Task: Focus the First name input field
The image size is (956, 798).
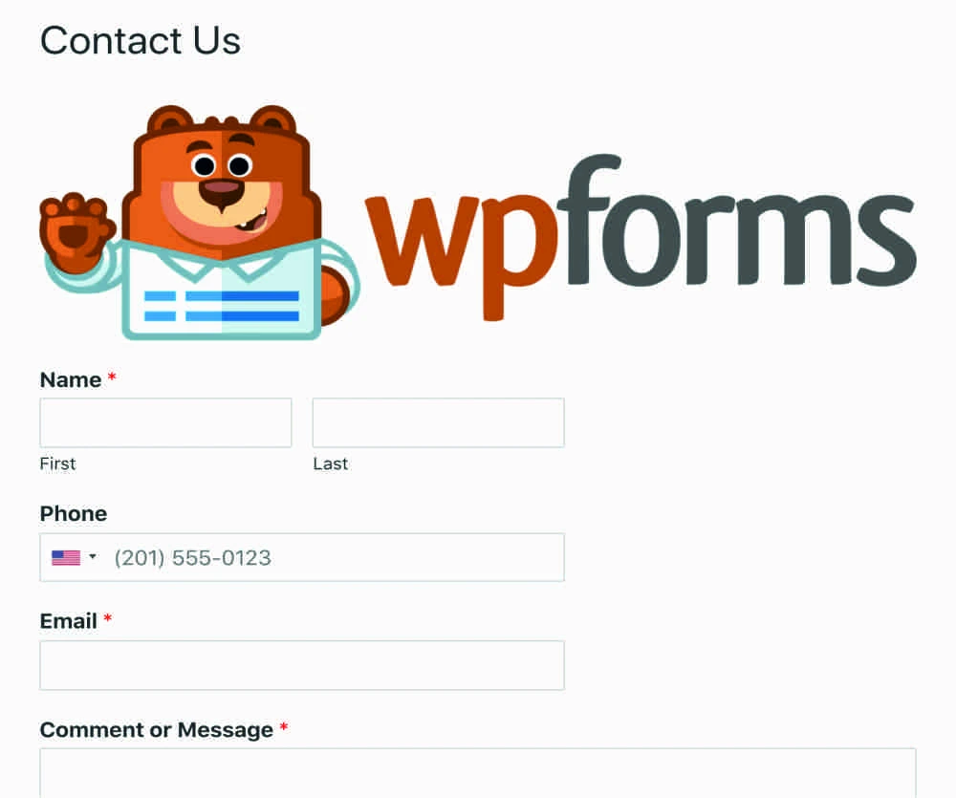Action: tap(165, 422)
